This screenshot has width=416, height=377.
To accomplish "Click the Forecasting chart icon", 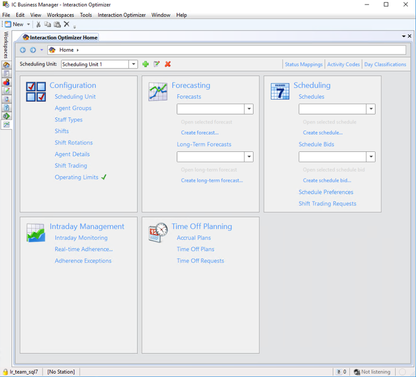I will pos(158,91).
